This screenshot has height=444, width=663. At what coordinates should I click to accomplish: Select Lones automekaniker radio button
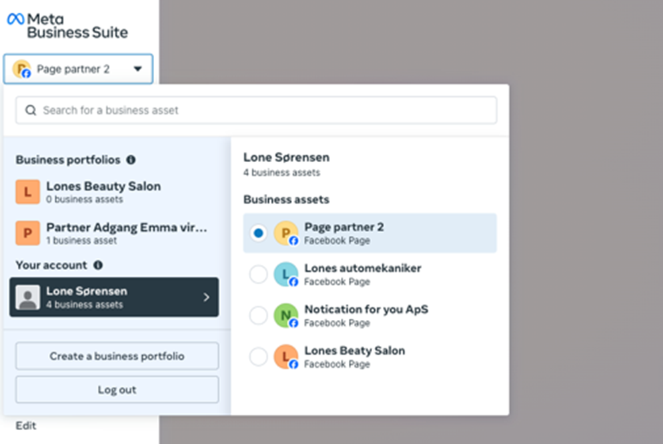[258, 274]
